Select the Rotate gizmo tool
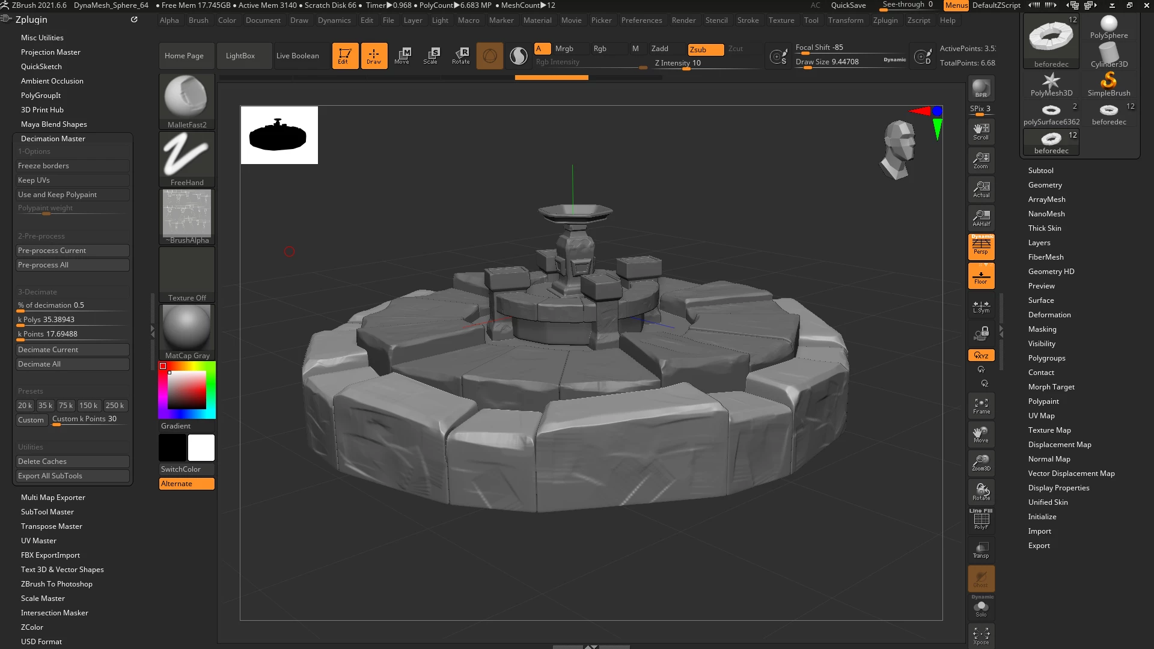The image size is (1154, 649). pos(460,55)
